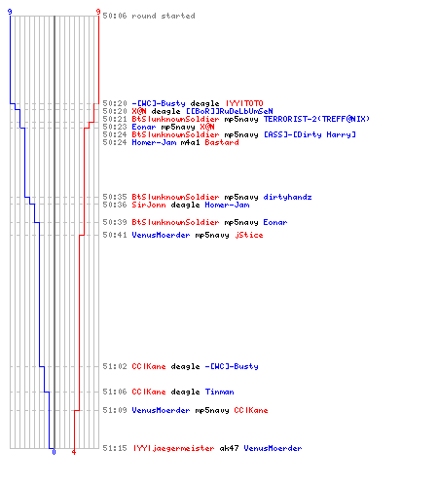Click Bastard victim name

click(x=222, y=142)
